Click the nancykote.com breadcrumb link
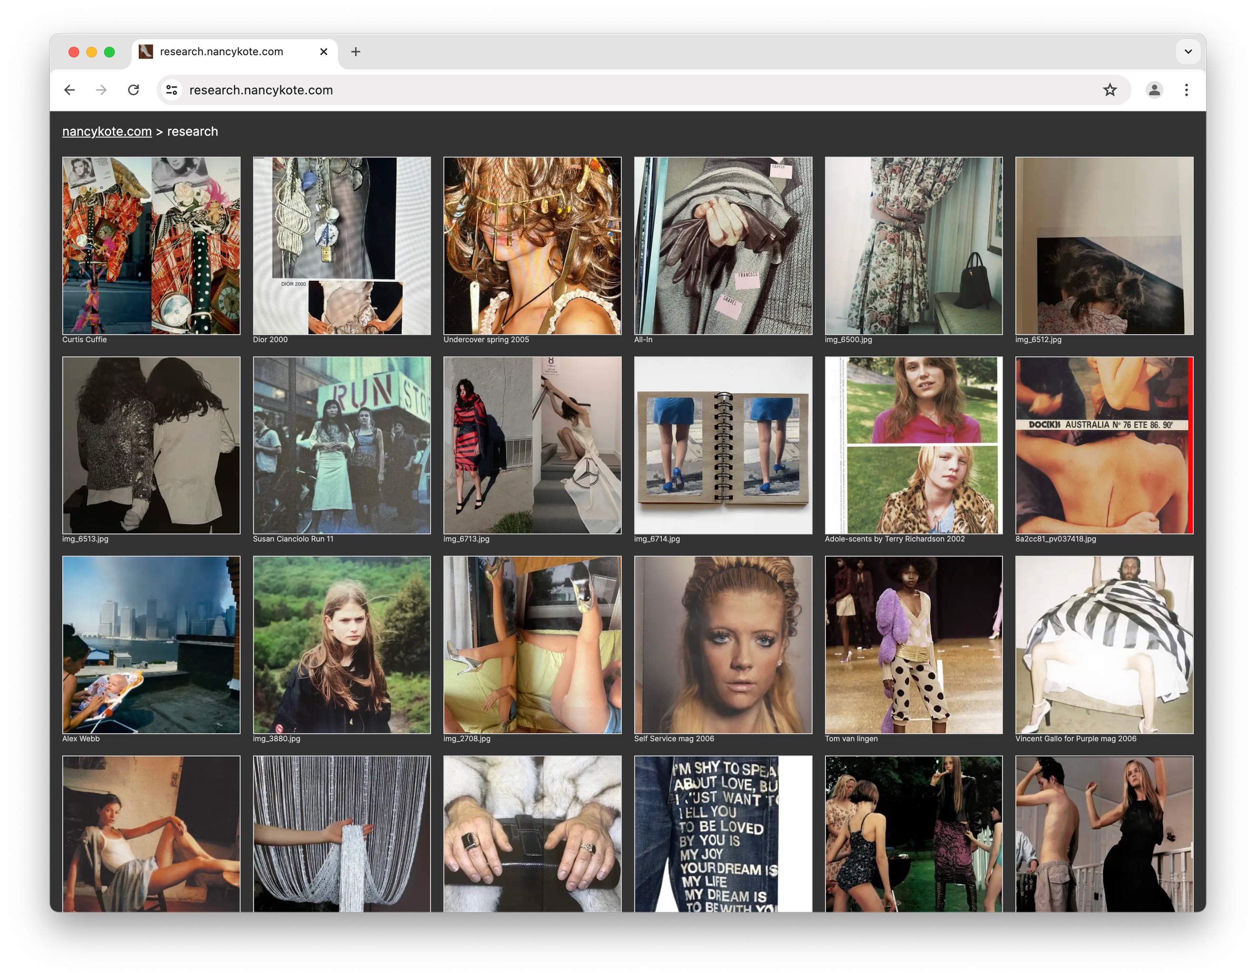Screen dimensions: 1256x978 (107, 132)
